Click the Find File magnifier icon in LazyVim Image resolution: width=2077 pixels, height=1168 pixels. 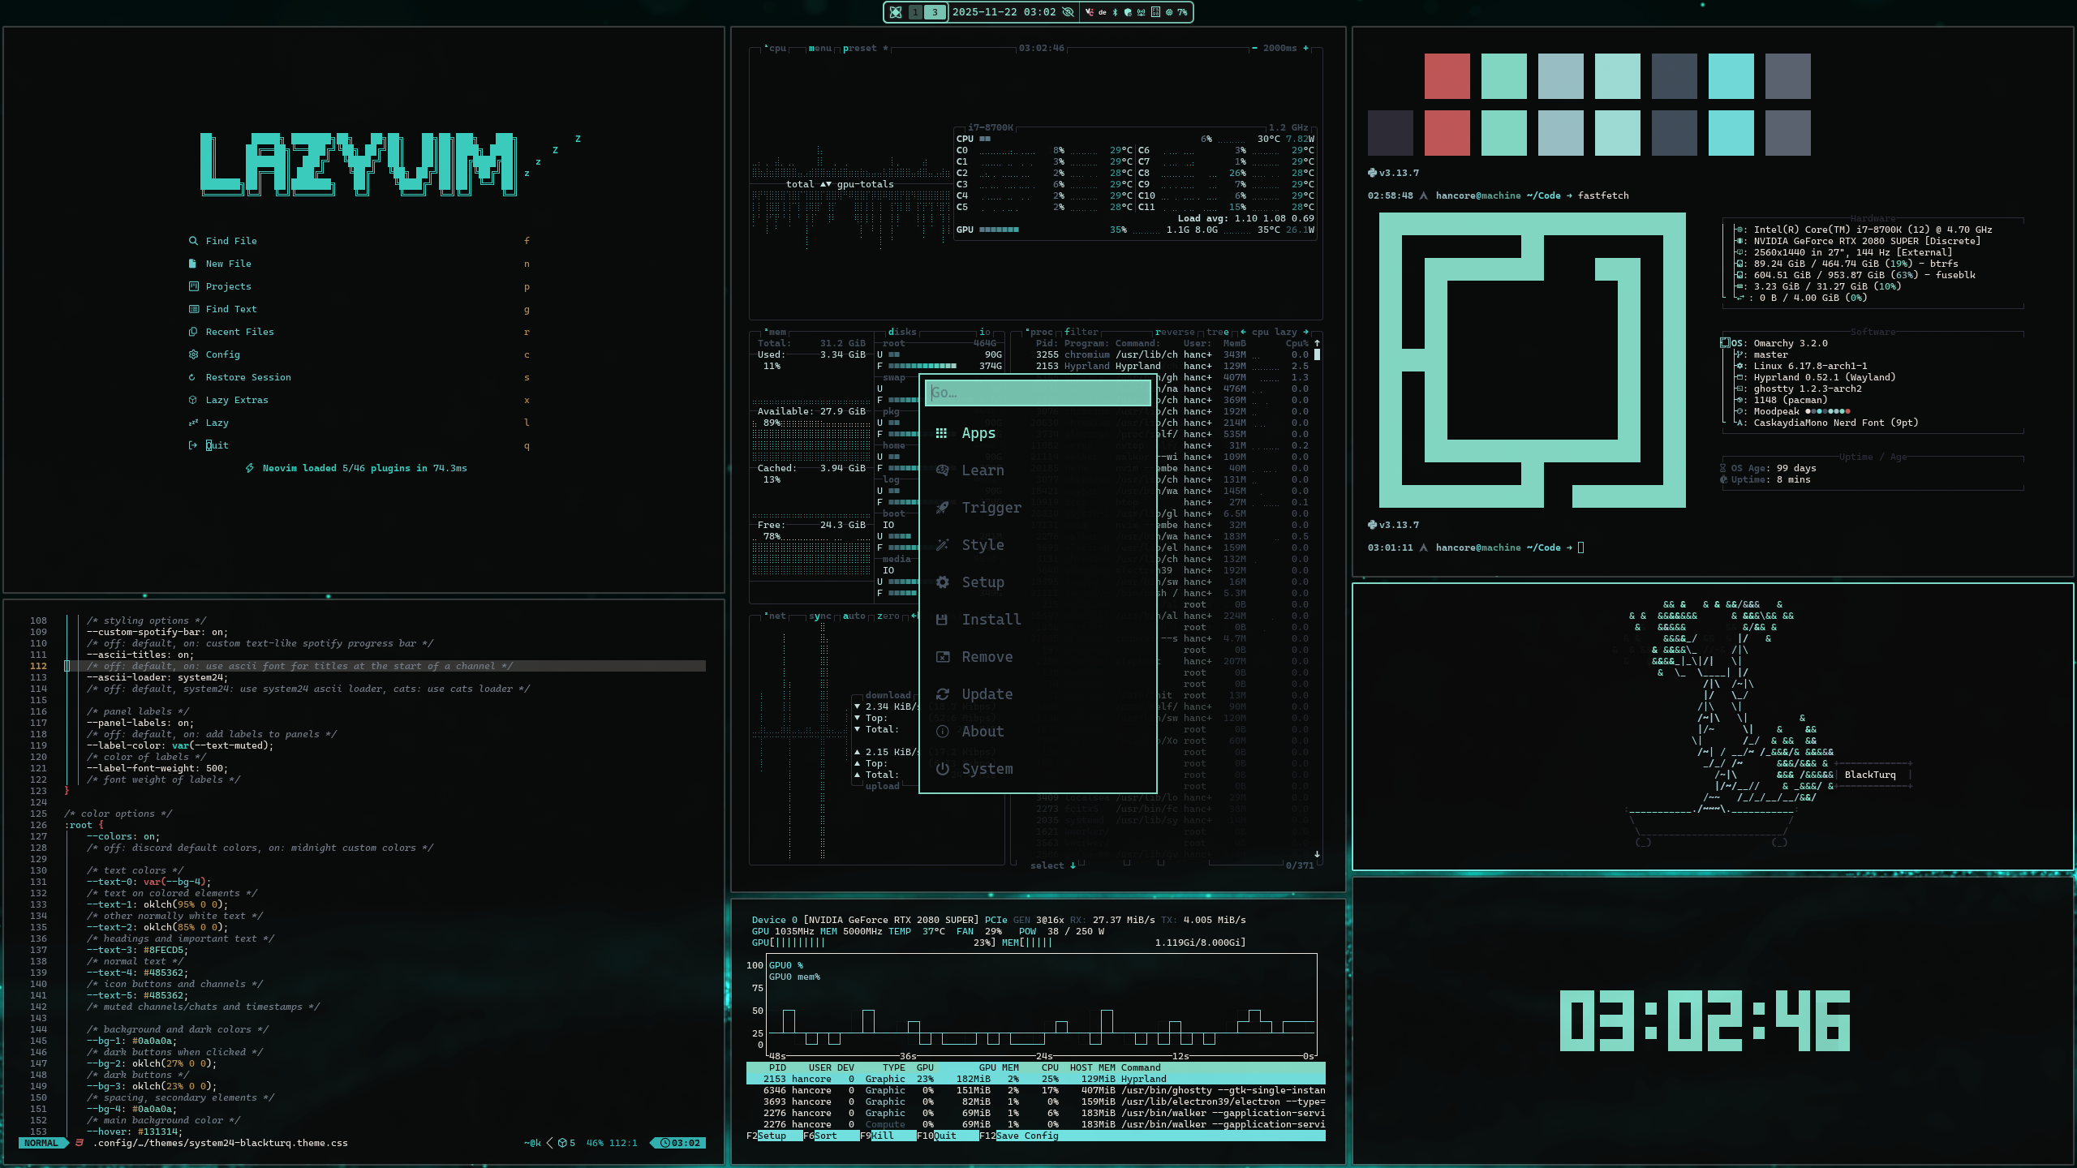[193, 241]
